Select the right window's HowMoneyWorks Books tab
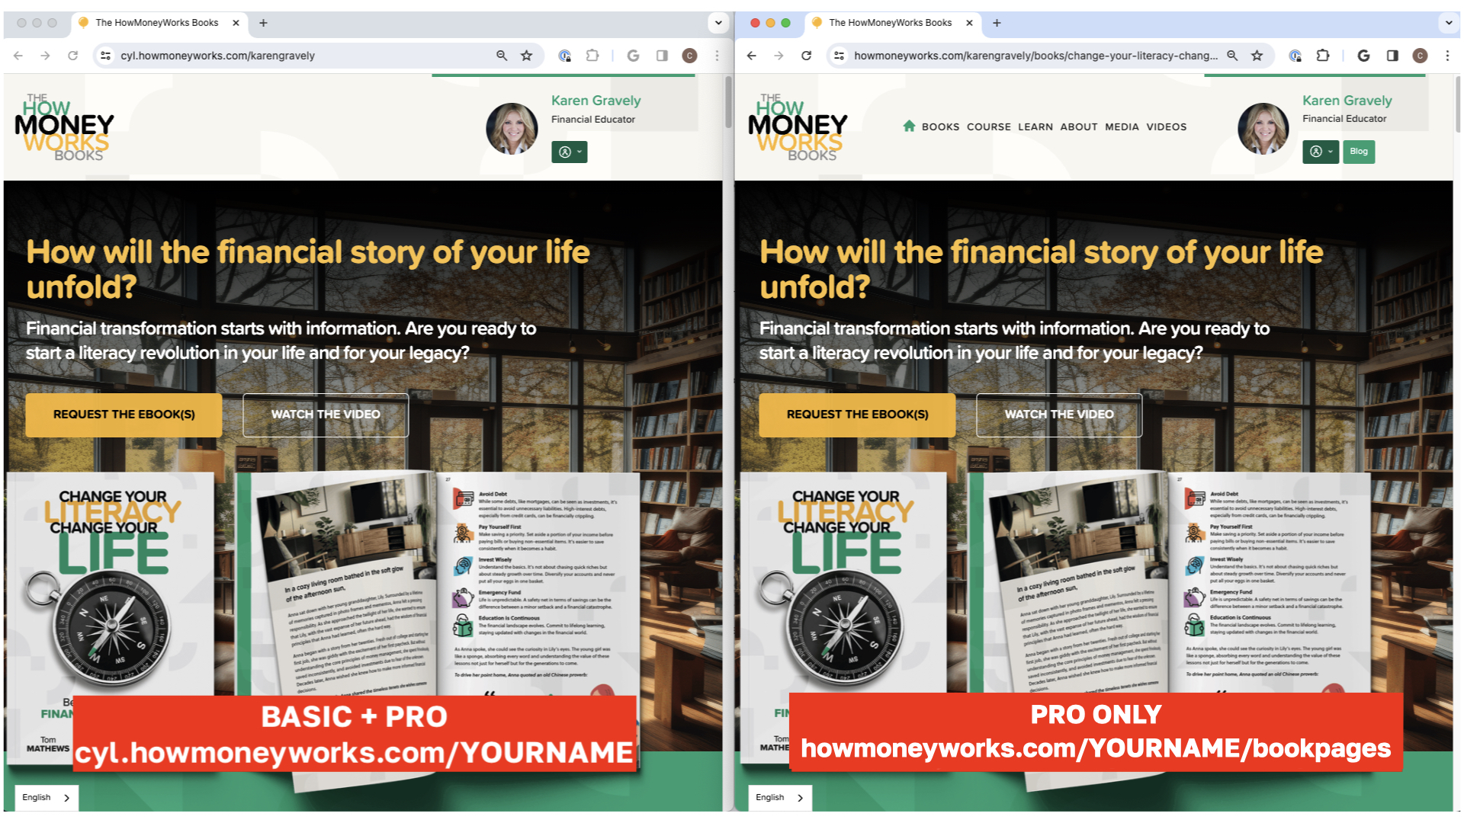 [891, 23]
